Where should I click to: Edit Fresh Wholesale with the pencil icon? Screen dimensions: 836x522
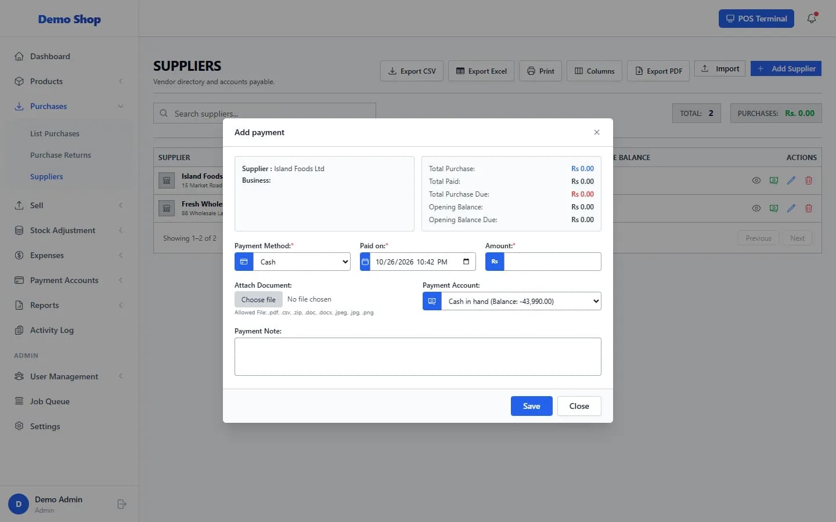click(791, 208)
